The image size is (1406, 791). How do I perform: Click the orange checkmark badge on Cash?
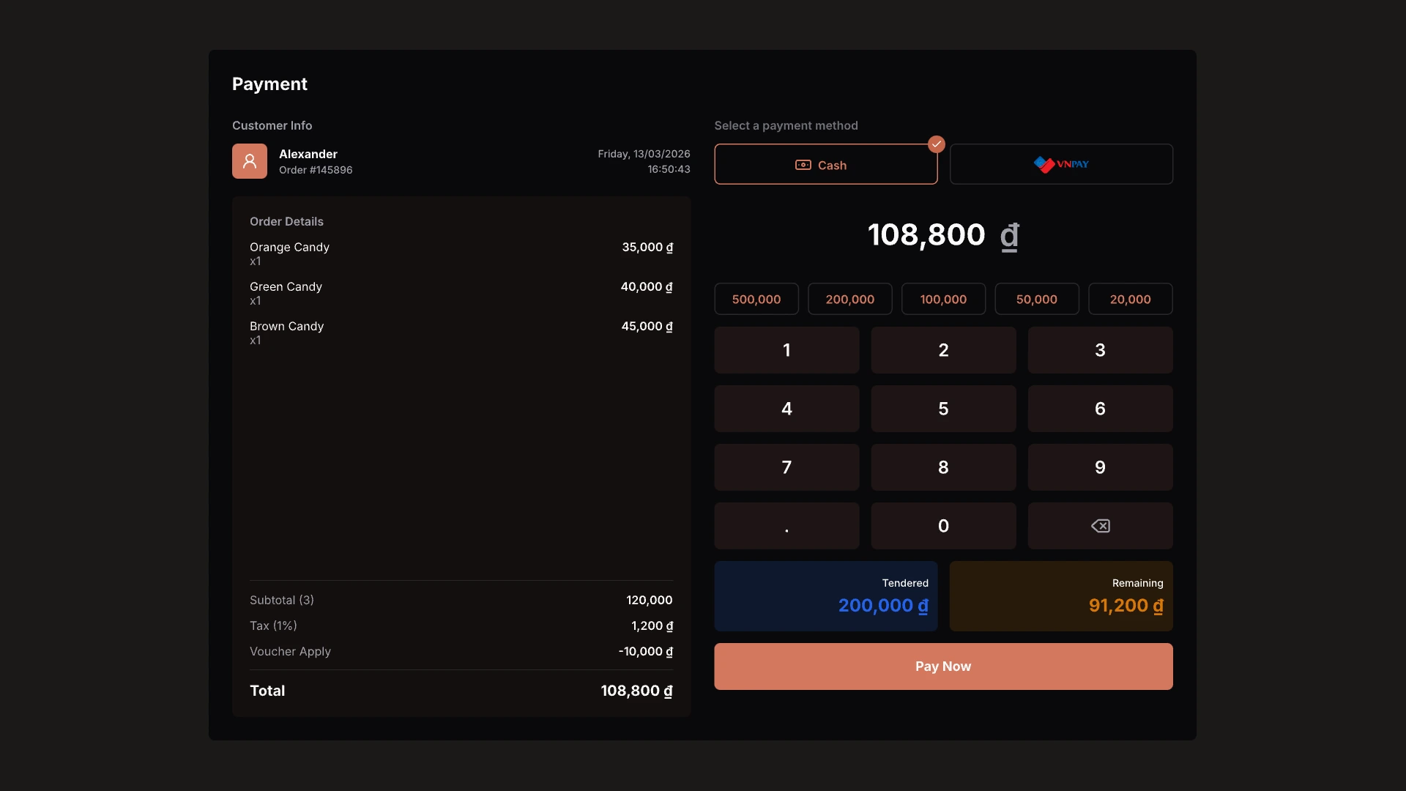(936, 144)
